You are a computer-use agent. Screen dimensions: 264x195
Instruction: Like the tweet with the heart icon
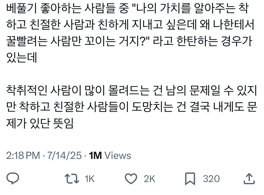tap(131, 179)
